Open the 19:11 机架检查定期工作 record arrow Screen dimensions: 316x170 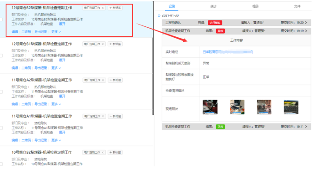tap(306, 127)
